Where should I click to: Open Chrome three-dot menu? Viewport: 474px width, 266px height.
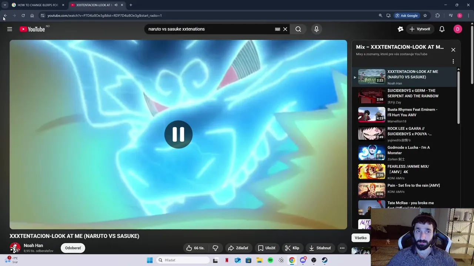[469, 16]
